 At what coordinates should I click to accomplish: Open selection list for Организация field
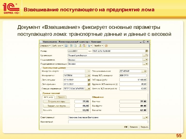[x=144, y=55]
